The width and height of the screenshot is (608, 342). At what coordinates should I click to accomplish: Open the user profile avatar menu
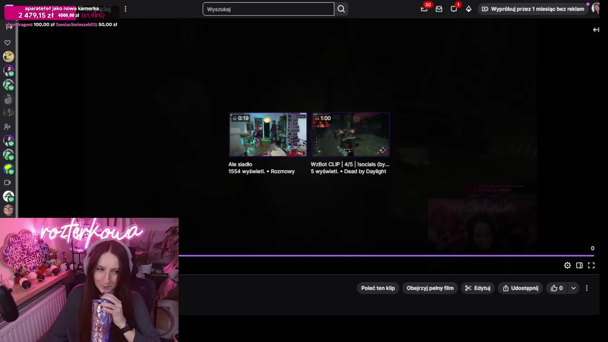pos(596,9)
